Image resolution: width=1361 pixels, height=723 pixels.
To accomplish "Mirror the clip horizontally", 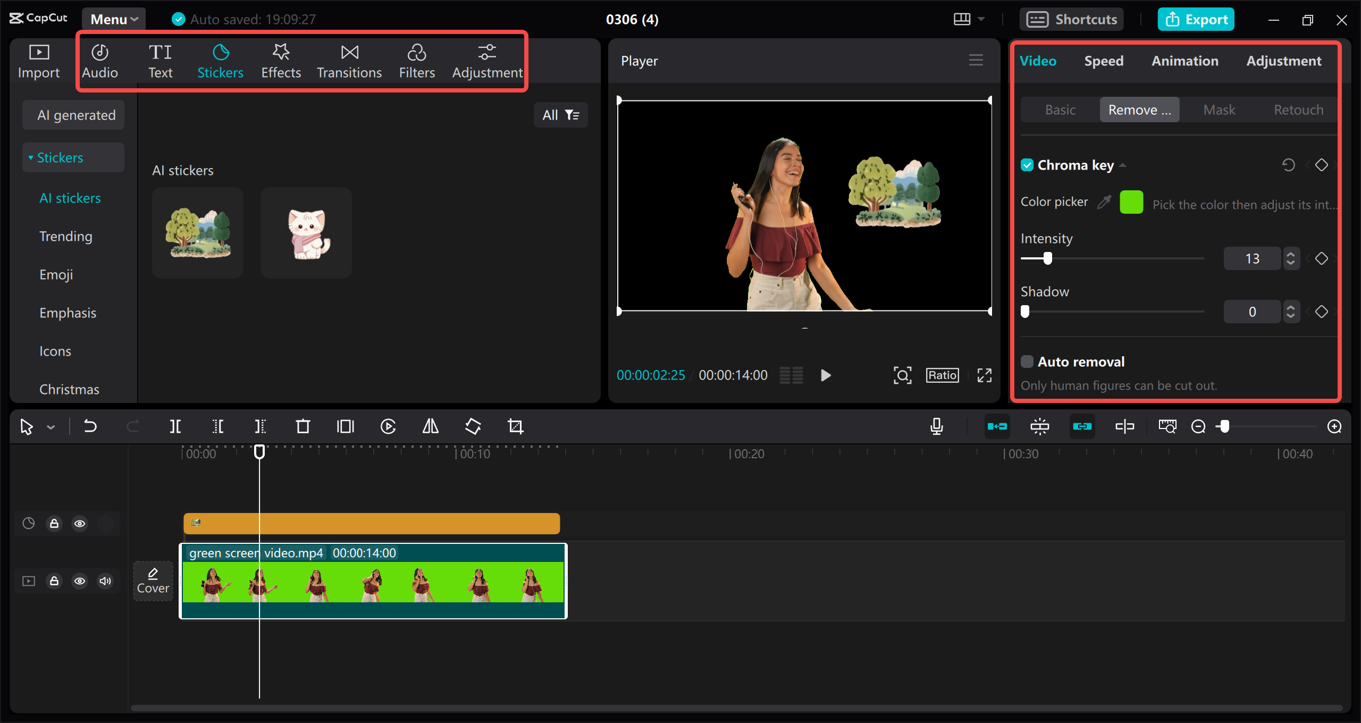I will (430, 426).
